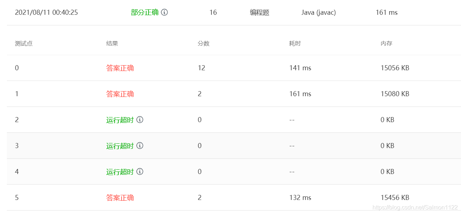
Task: Click the 内存 column header
Action: 386,43
